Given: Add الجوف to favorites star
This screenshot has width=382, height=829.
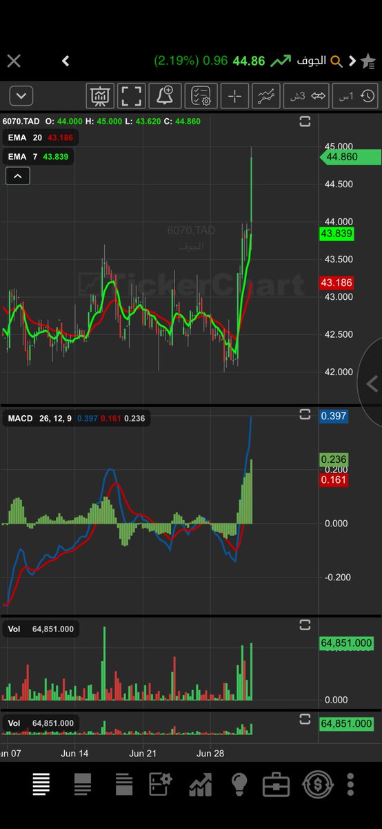Looking at the screenshot, I should (368, 61).
